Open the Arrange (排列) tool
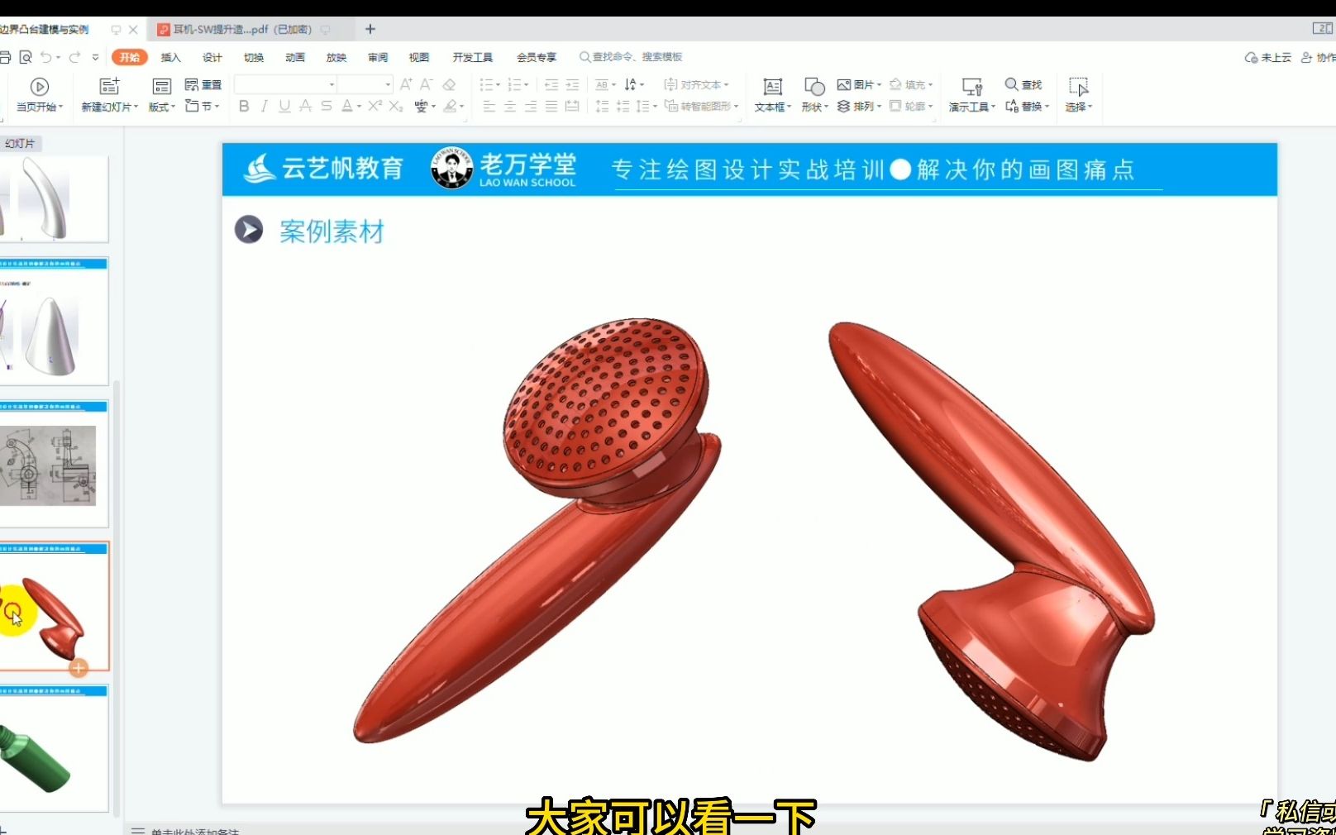The image size is (1336, 835). 860,106
